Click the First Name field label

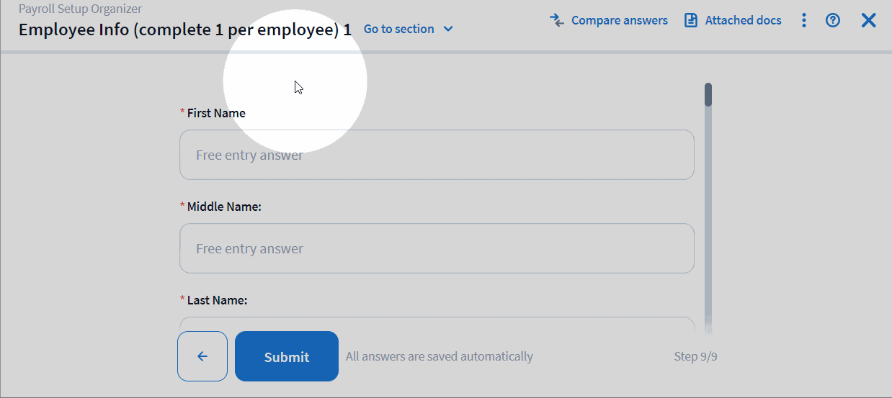[215, 113]
